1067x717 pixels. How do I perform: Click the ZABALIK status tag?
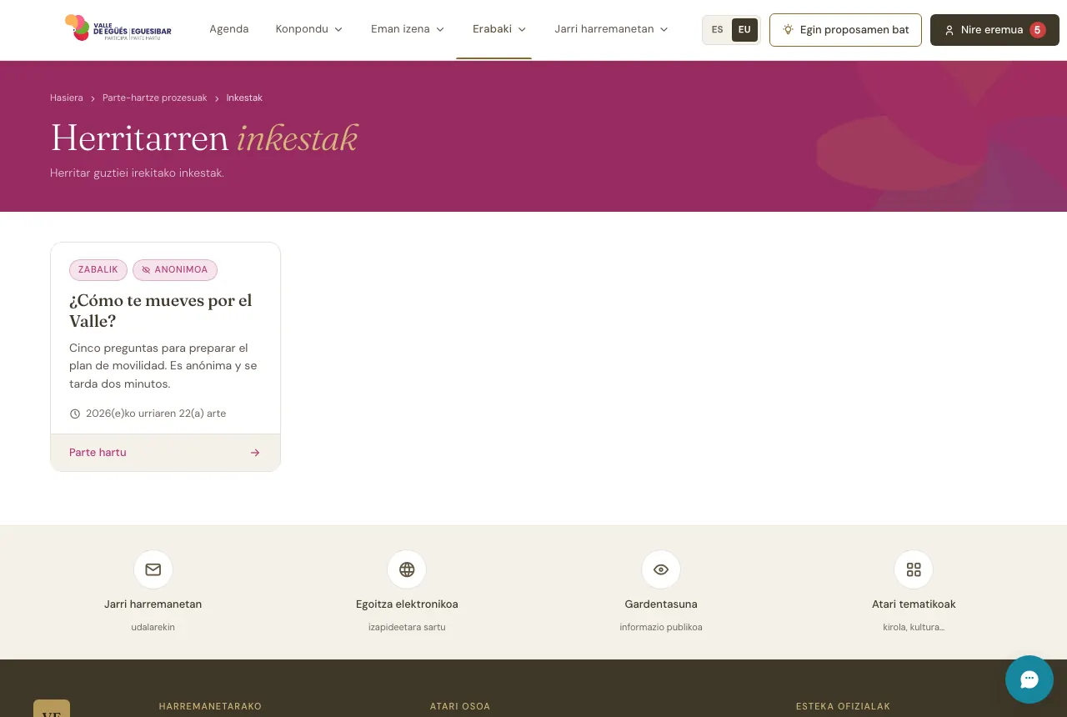coord(98,270)
